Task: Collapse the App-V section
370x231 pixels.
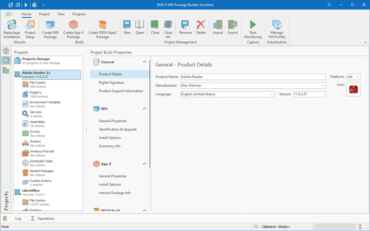Action: click(x=144, y=164)
